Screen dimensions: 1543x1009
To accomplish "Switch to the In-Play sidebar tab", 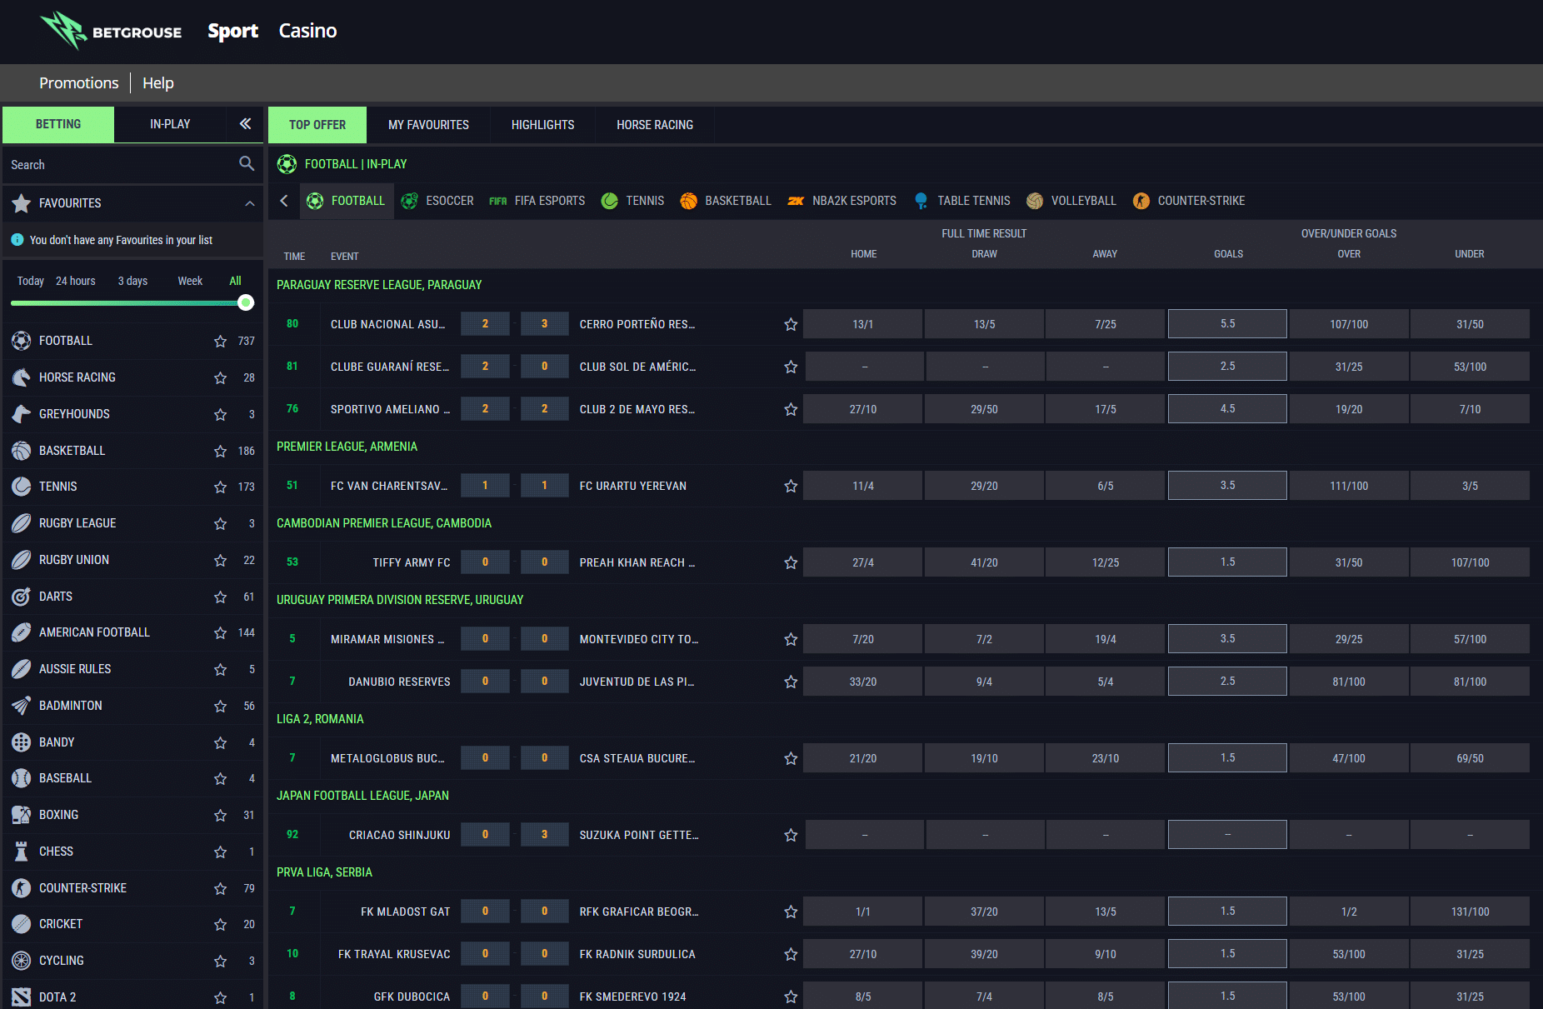I will tap(170, 124).
